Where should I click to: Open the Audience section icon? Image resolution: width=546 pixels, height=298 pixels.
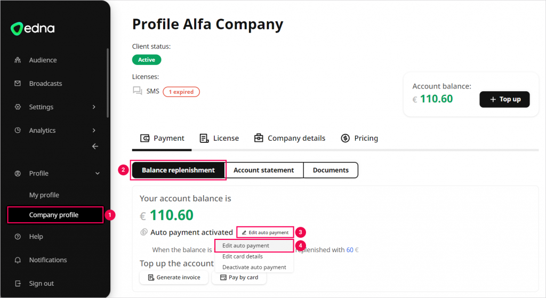click(18, 60)
